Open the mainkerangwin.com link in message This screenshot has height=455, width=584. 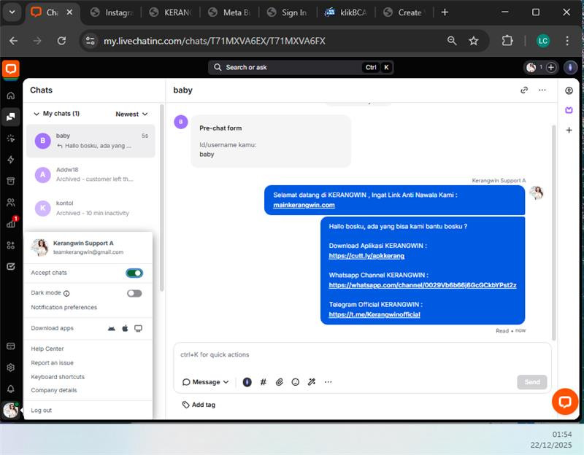pyautogui.click(x=304, y=205)
